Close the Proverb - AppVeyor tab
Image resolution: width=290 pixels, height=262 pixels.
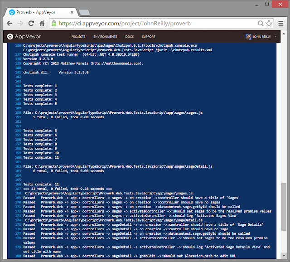72,12
